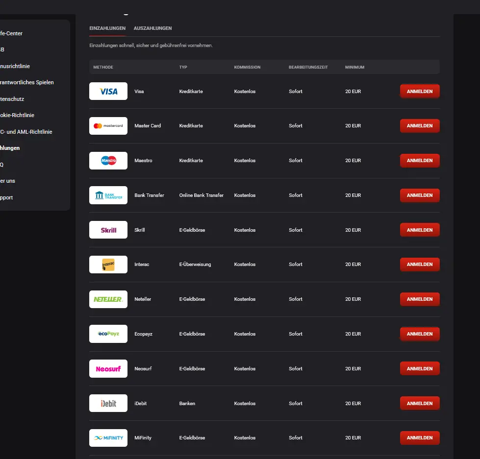480x459 pixels.
Task: Click the MiFinity logo icon
Action: click(x=108, y=438)
